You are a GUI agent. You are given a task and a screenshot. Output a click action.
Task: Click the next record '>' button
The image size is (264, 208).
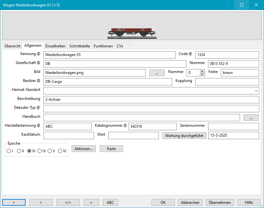click(x=41, y=202)
